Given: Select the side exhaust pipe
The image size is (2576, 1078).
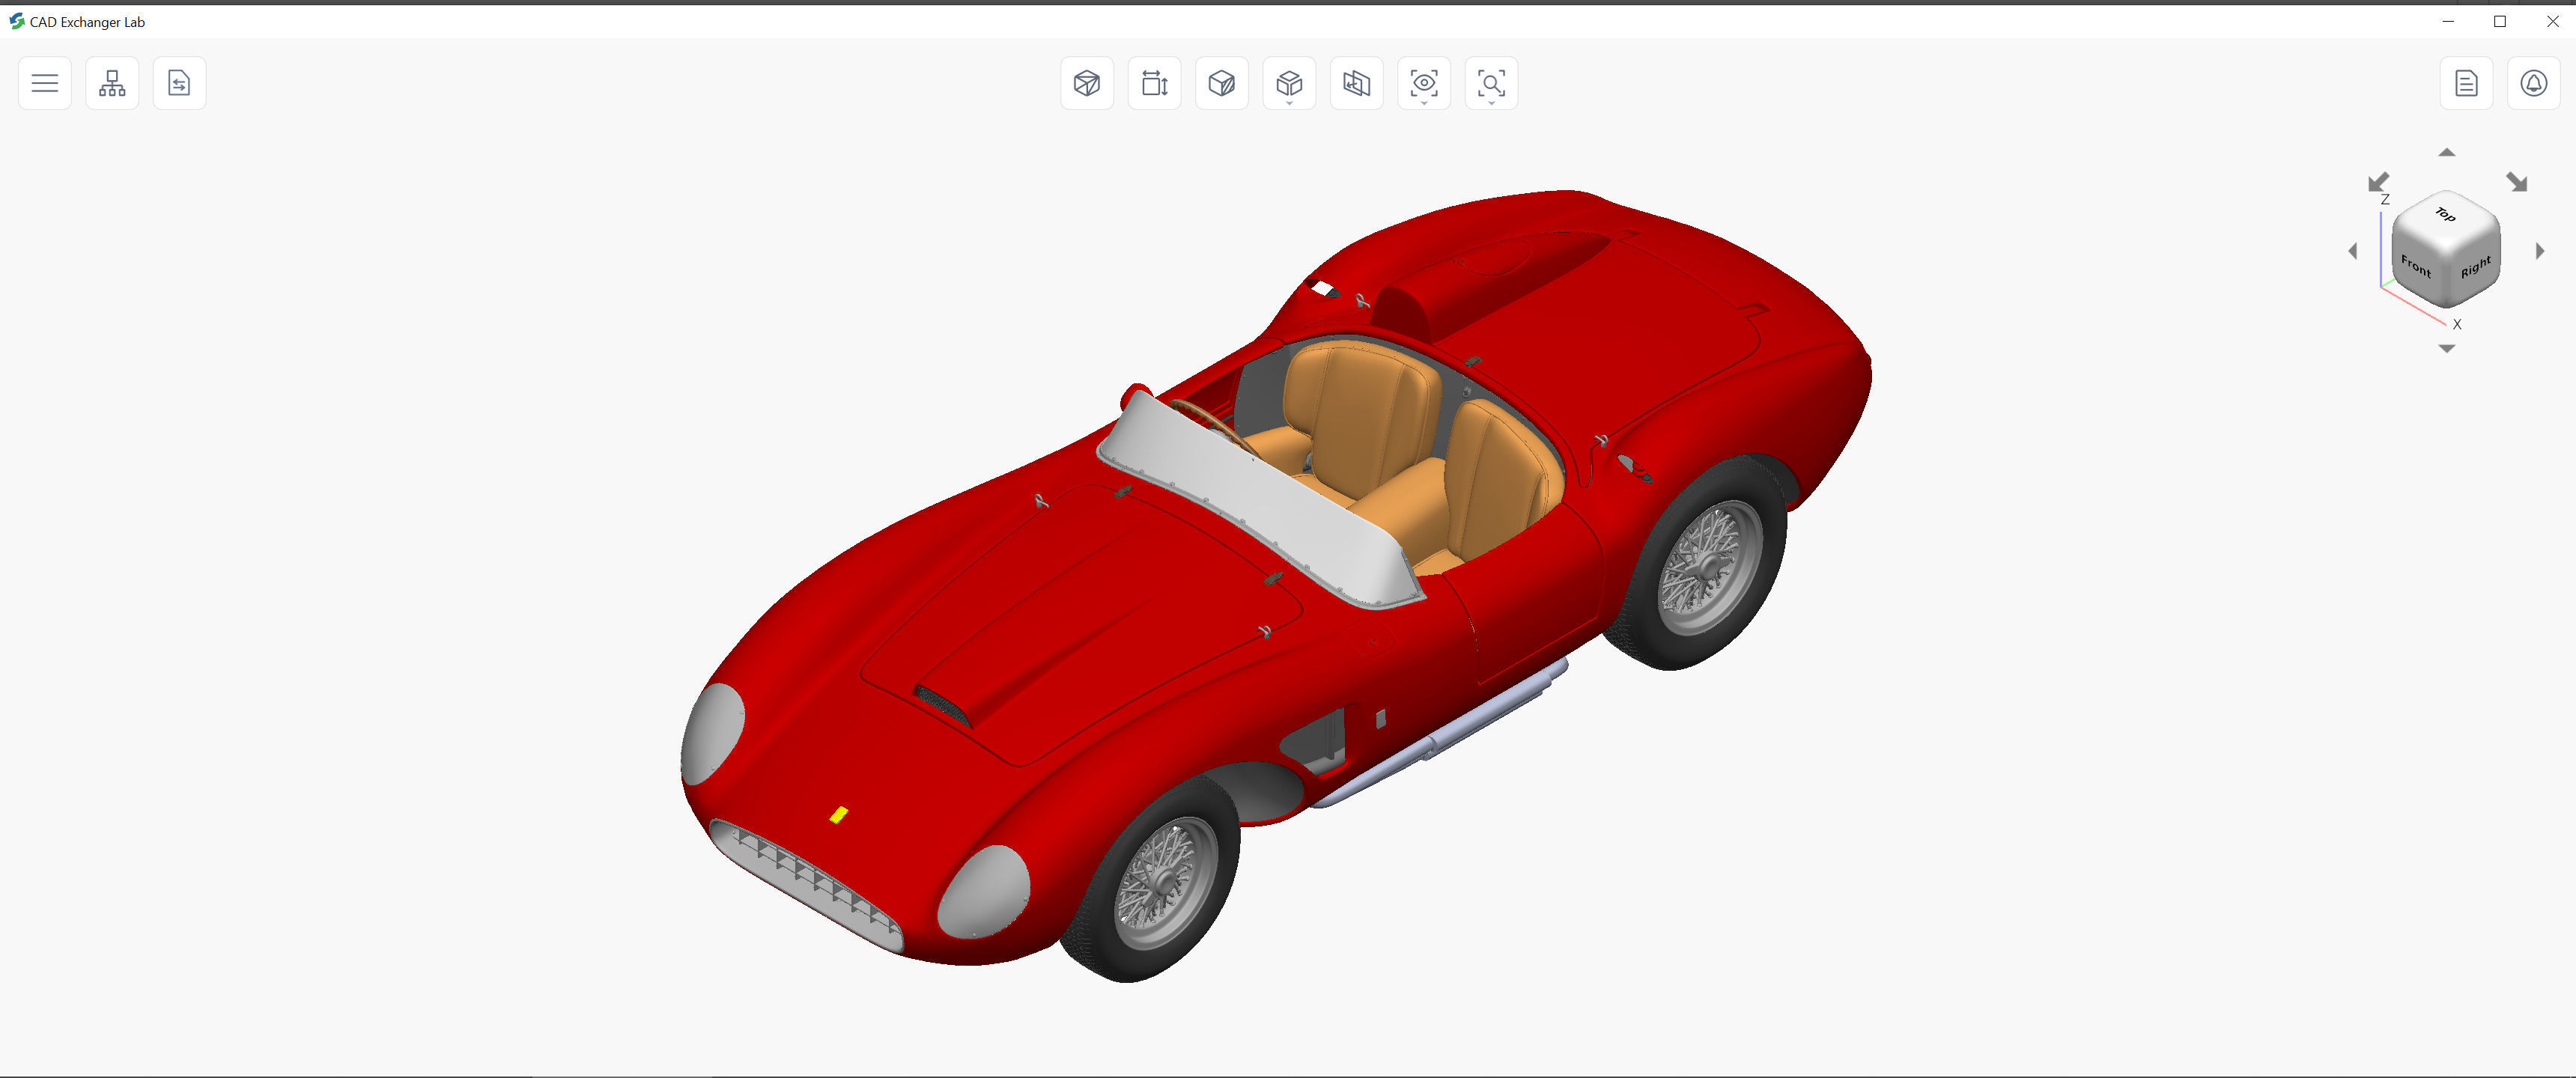Looking at the screenshot, I should tap(1440, 735).
